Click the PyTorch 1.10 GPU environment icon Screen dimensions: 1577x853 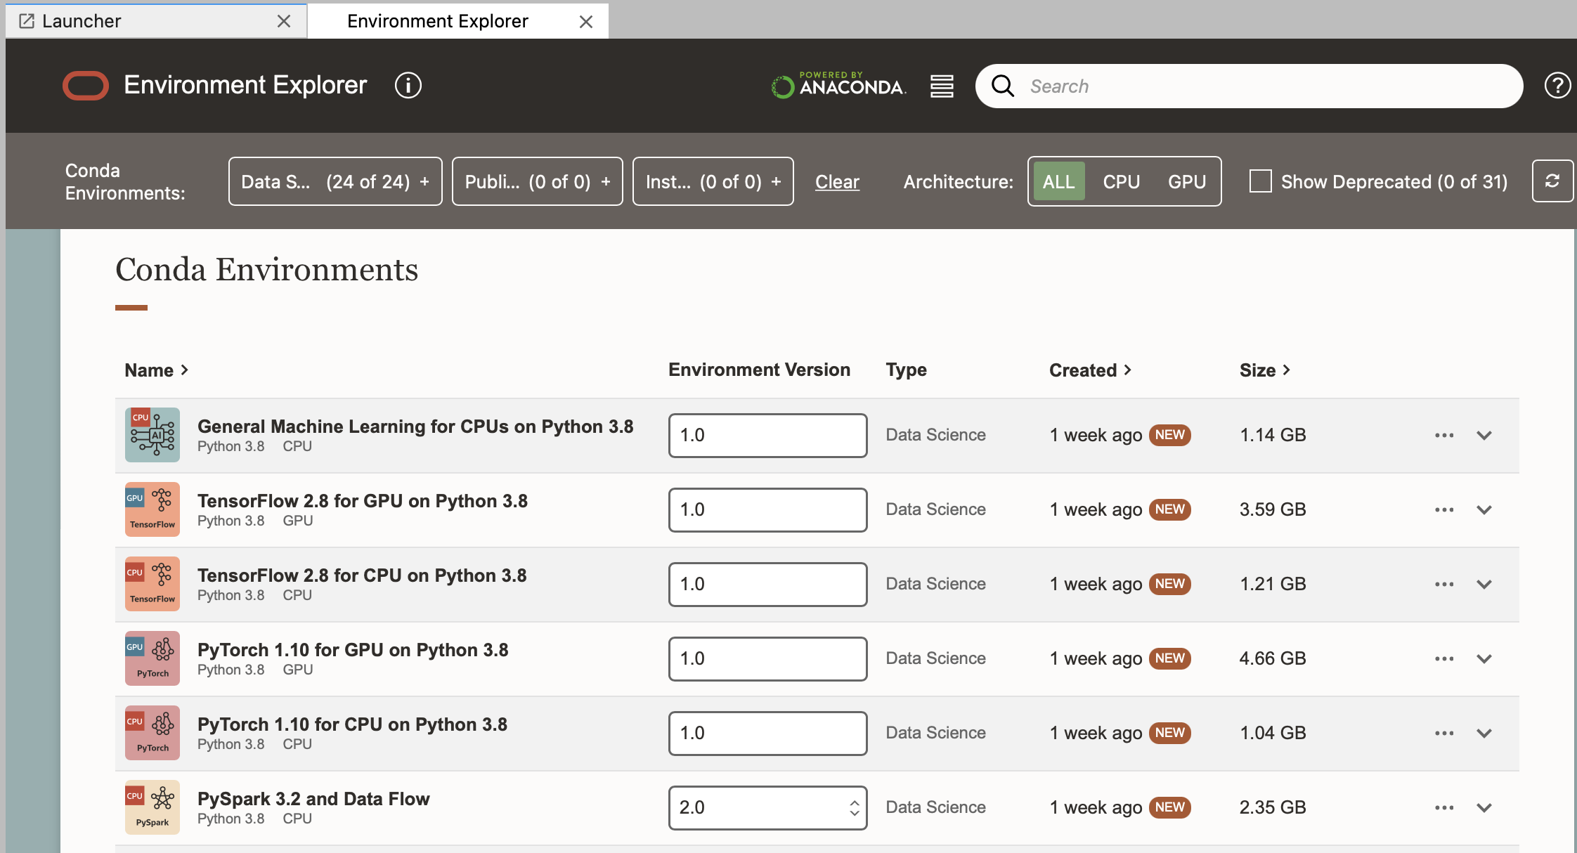click(x=152, y=658)
